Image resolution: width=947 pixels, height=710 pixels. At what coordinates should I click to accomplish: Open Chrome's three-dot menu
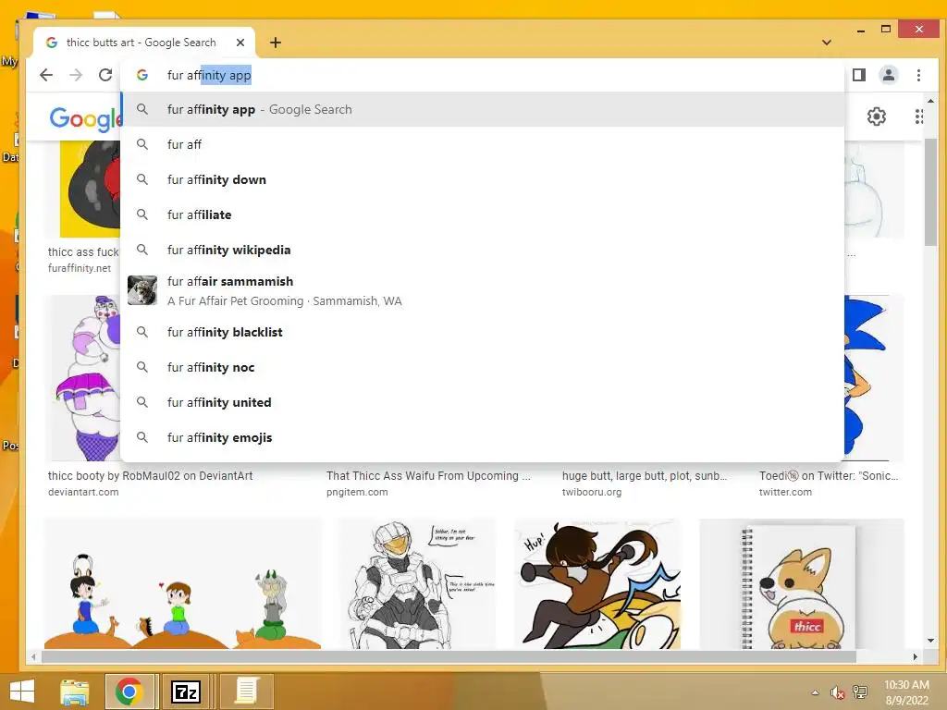pyautogui.click(x=918, y=75)
